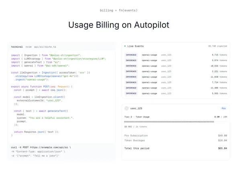Click the billing = fn(events) tagline
This screenshot has width=241, height=169.
pos(118,10)
